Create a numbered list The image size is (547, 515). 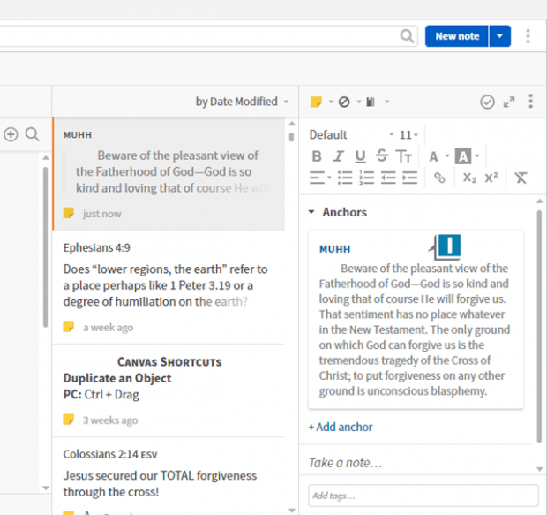(x=366, y=178)
